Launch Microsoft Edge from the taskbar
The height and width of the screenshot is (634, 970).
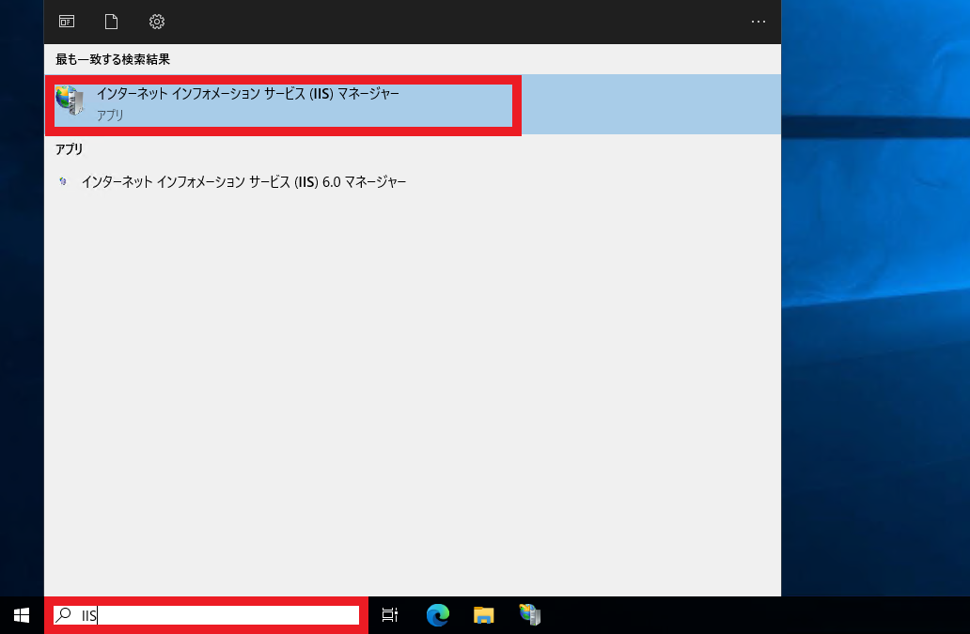[x=437, y=615]
